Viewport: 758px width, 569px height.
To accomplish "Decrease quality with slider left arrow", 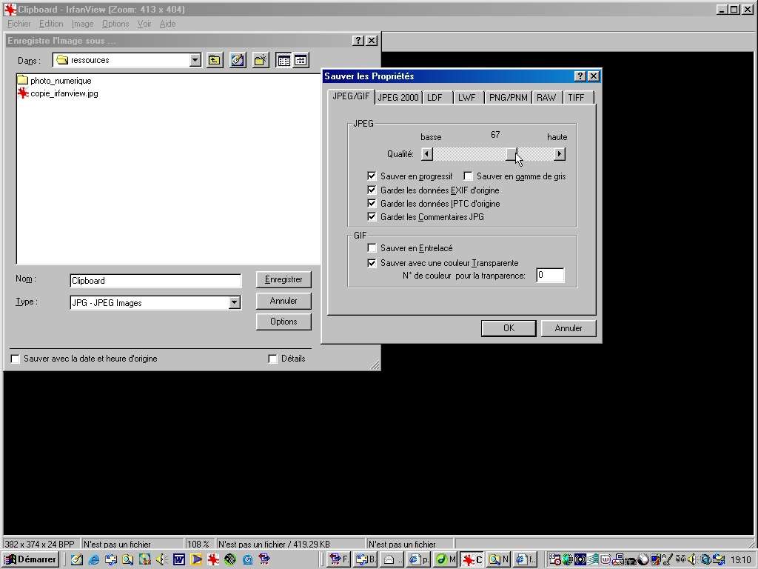I will [426, 154].
